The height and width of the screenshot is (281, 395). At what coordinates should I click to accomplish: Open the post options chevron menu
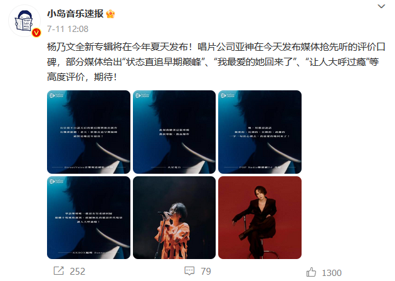(x=381, y=6)
